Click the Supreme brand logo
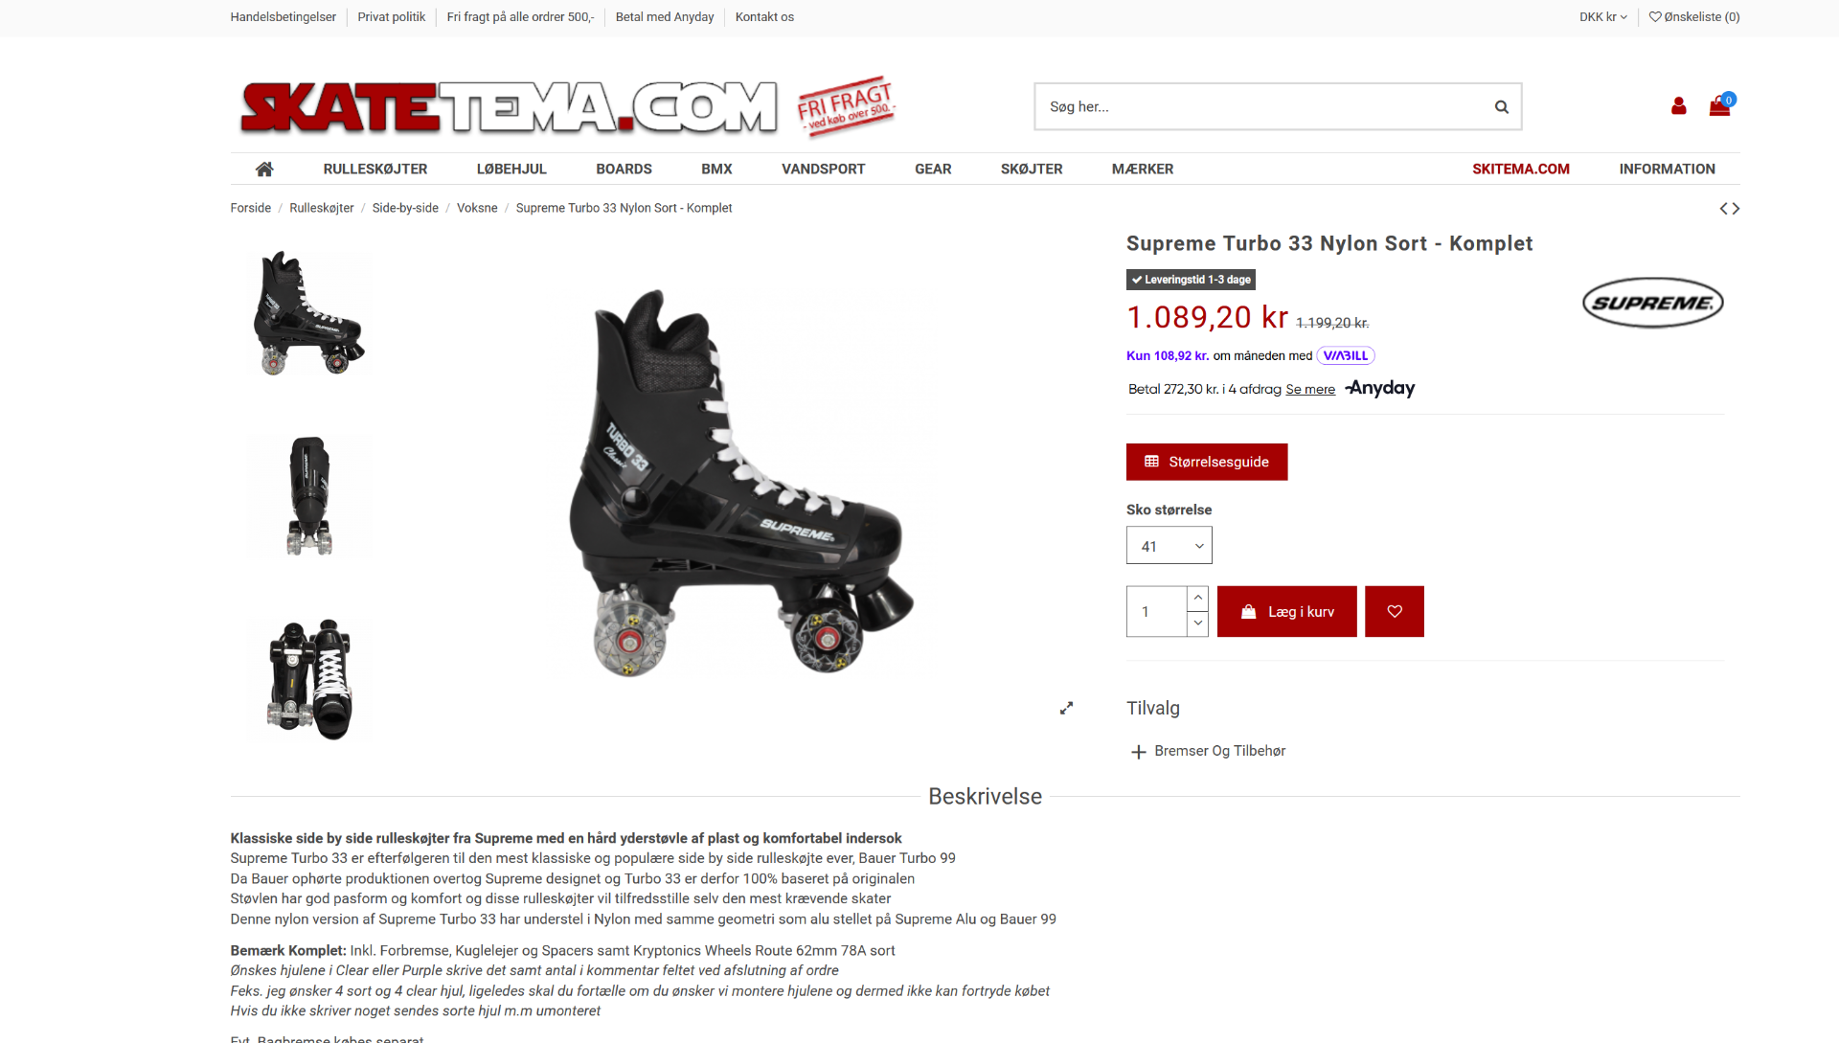The height and width of the screenshot is (1043, 1839). click(1652, 303)
